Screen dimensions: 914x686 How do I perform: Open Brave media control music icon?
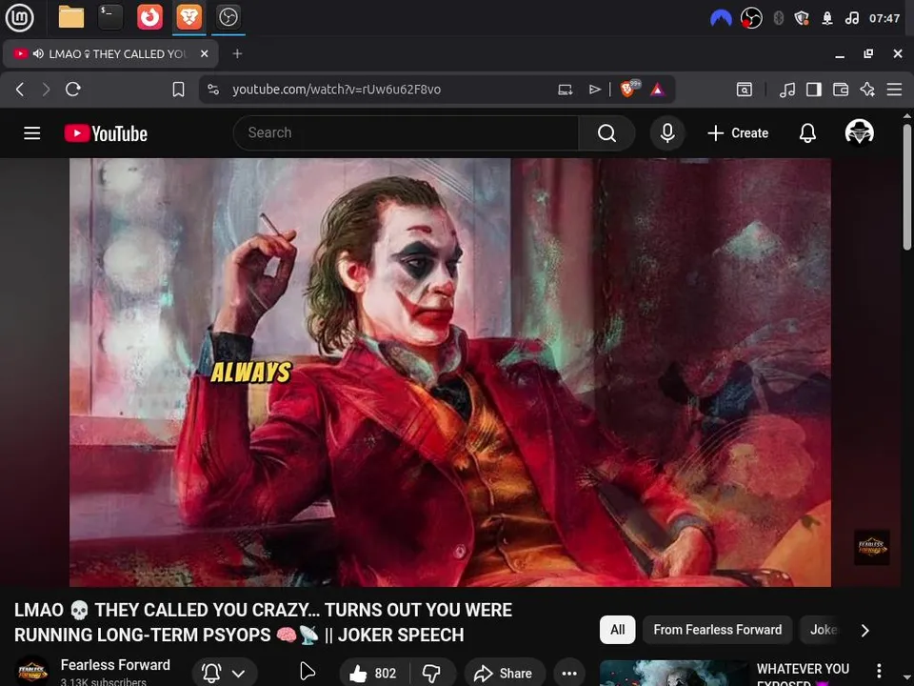click(787, 90)
